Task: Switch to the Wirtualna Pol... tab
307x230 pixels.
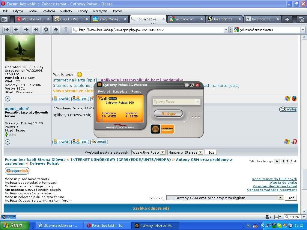Action: [x=33, y=19]
